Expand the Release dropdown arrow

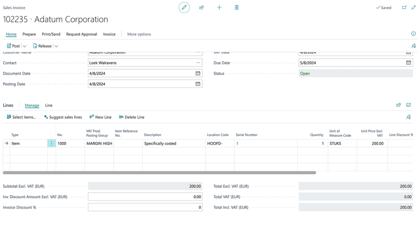click(x=56, y=46)
